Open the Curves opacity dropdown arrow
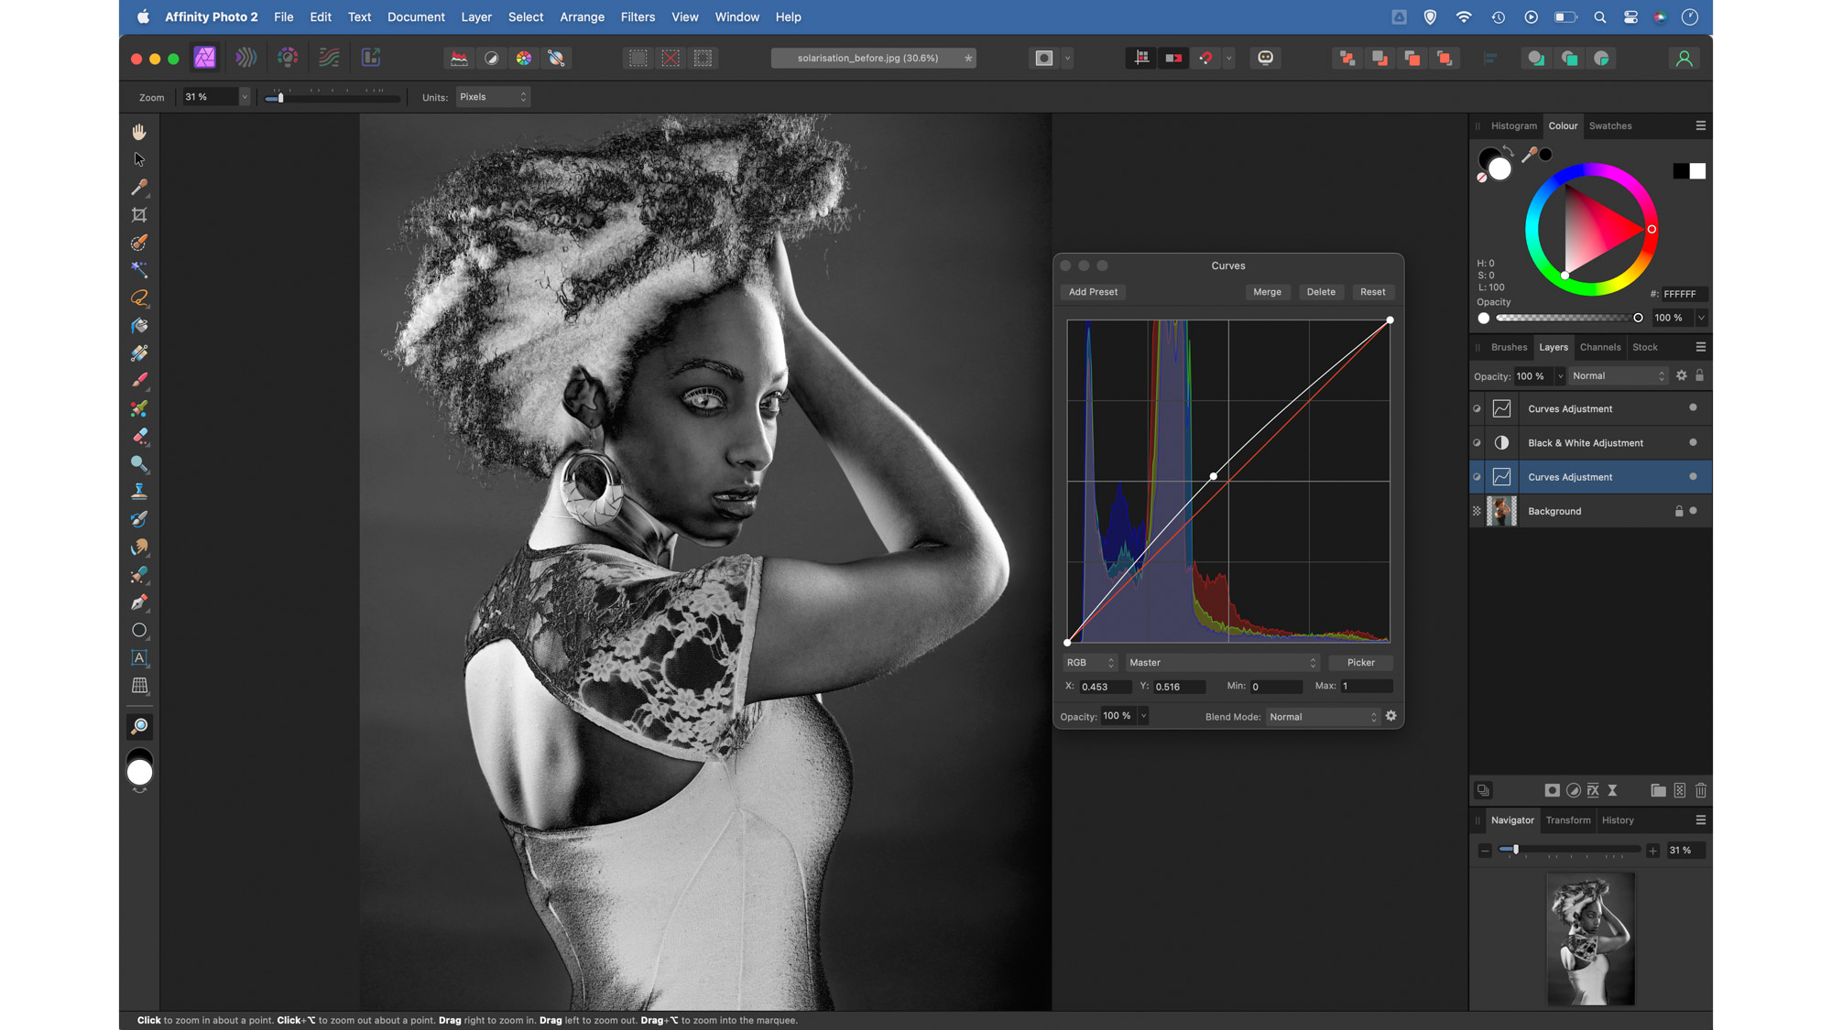 point(1143,716)
